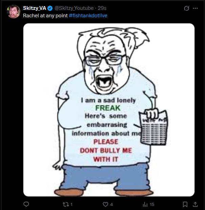
Task: Bookmark this post
Action: coord(185,204)
